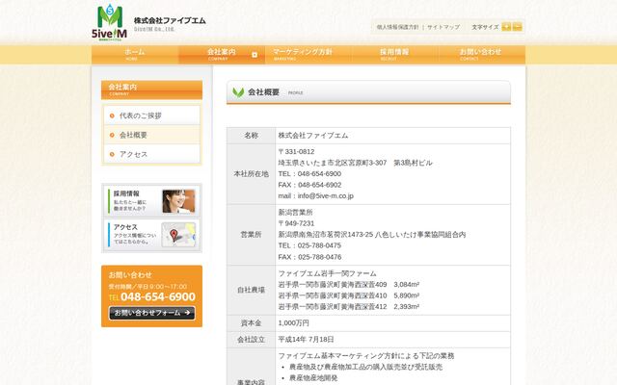Click the founding date 平成14年 7月18日
The width and height of the screenshot is (617, 385).
(x=307, y=339)
